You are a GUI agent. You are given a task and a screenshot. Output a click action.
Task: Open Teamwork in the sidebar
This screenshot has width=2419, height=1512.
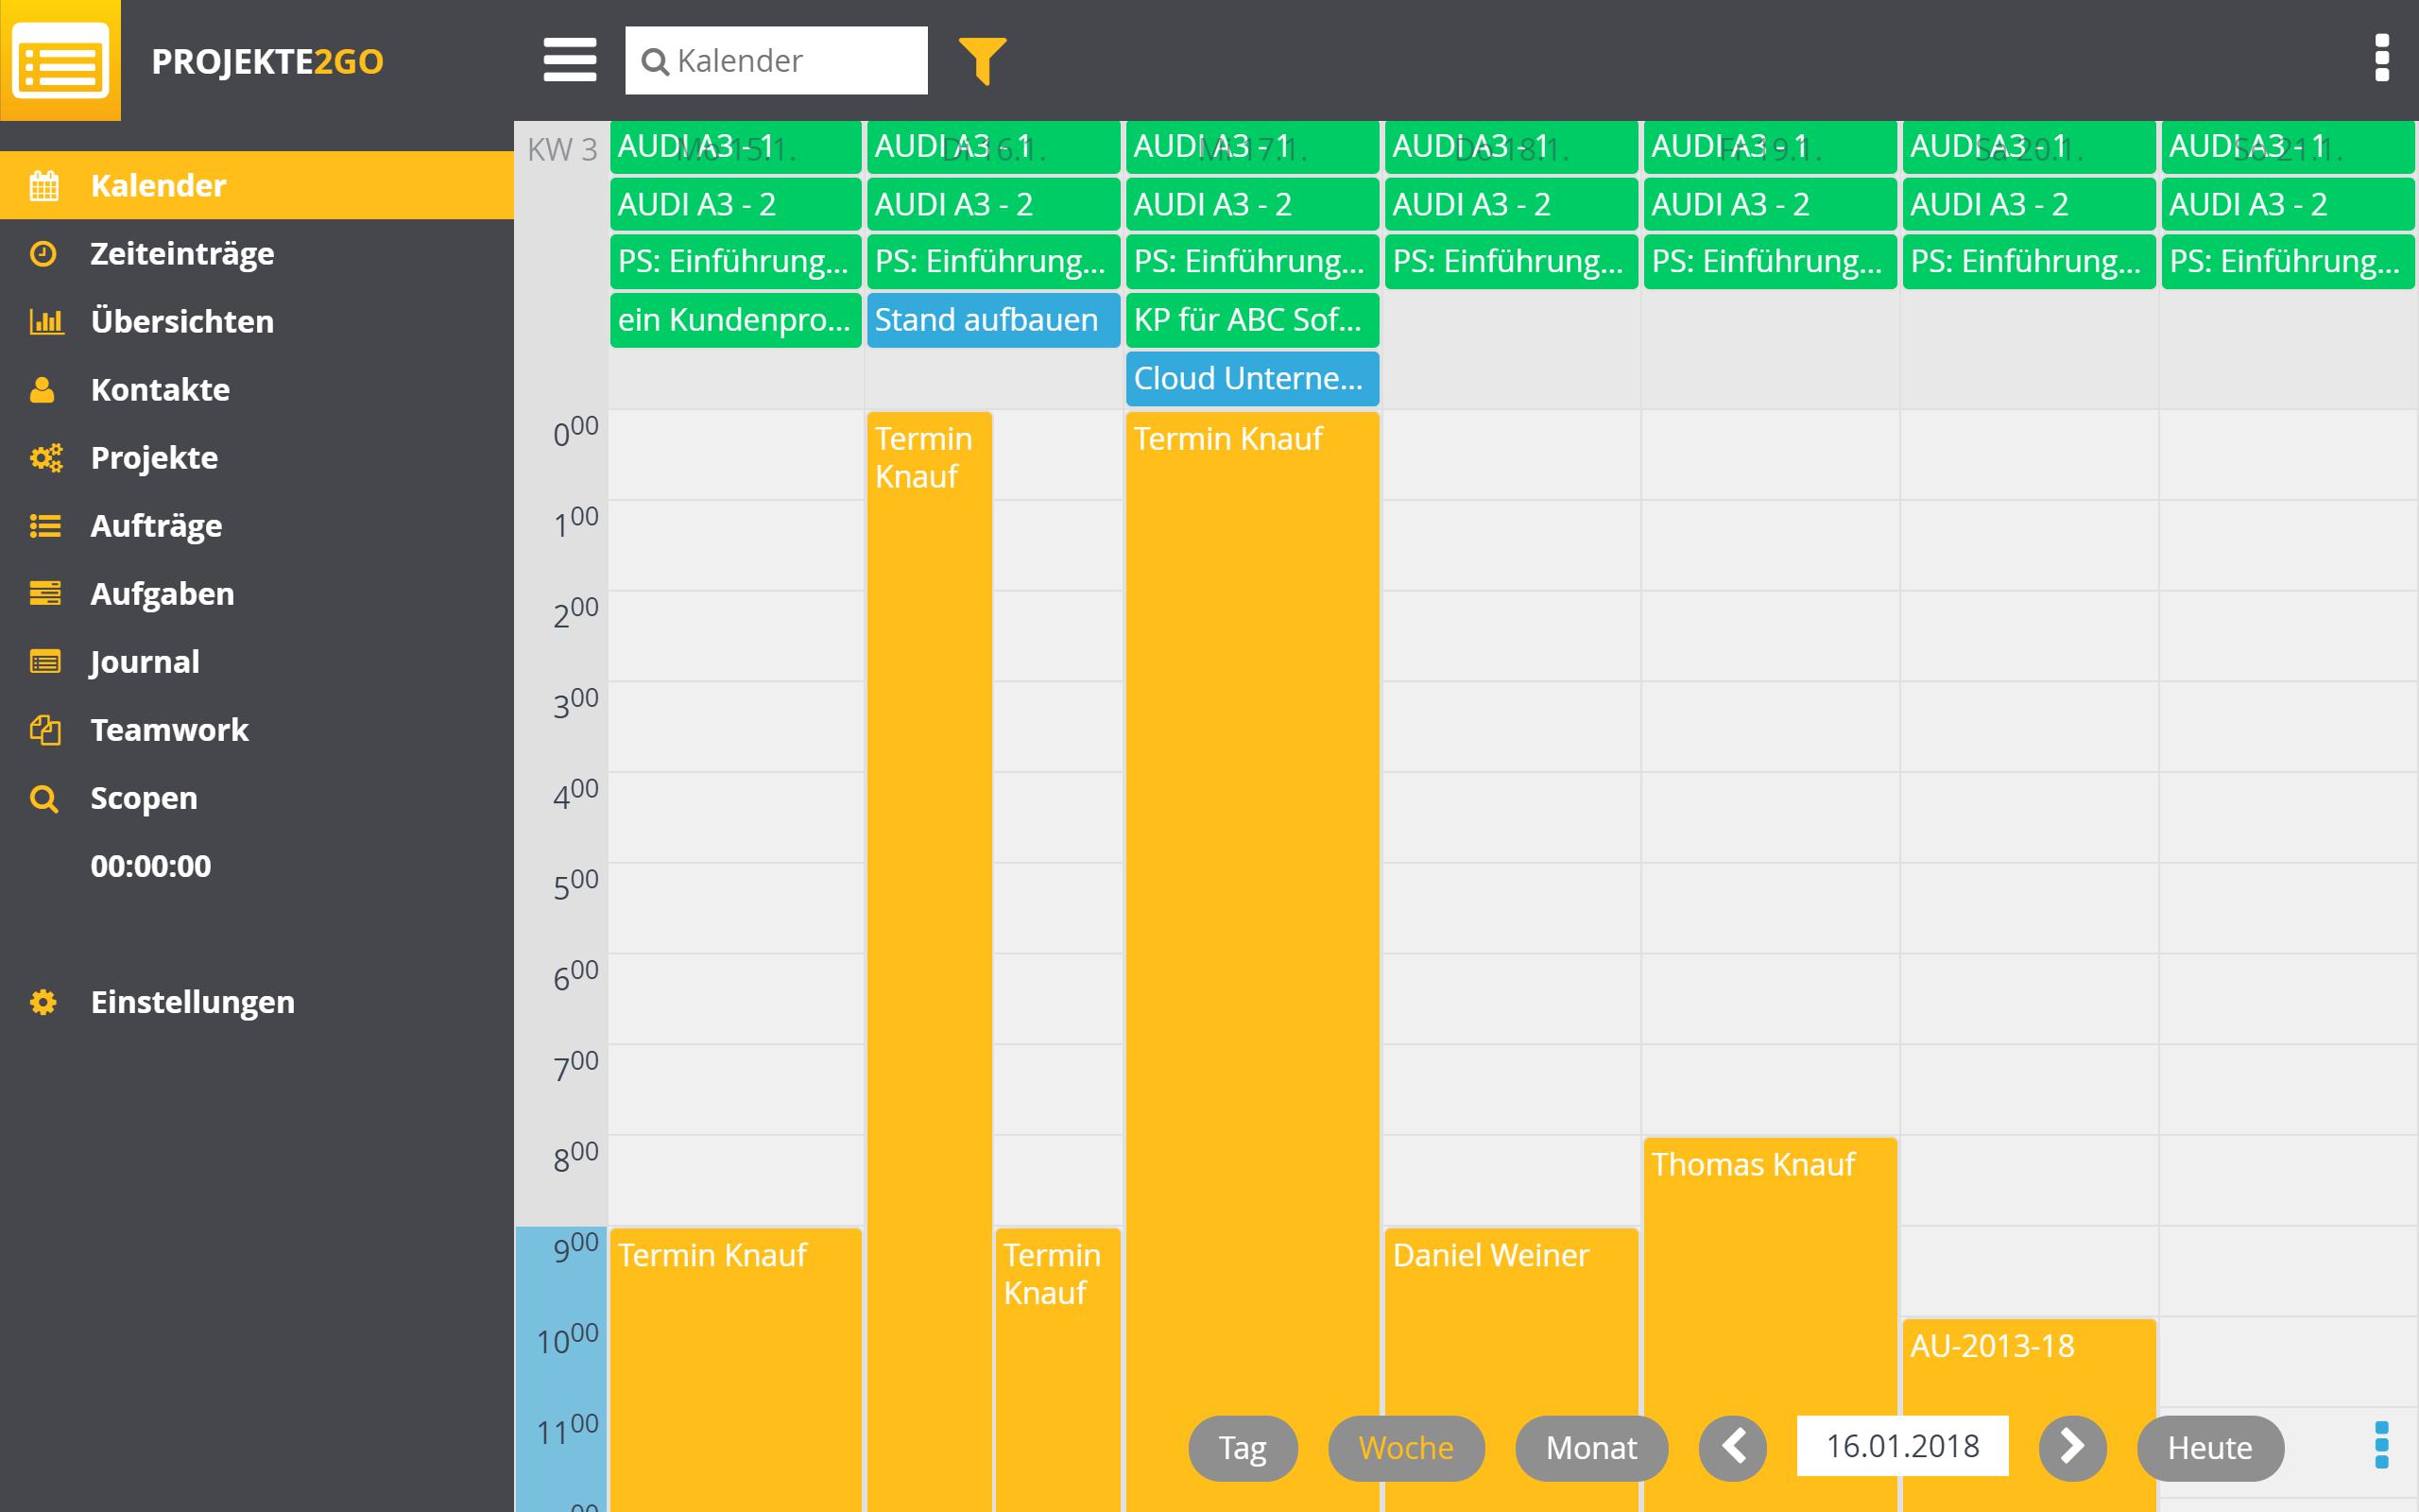click(x=257, y=729)
